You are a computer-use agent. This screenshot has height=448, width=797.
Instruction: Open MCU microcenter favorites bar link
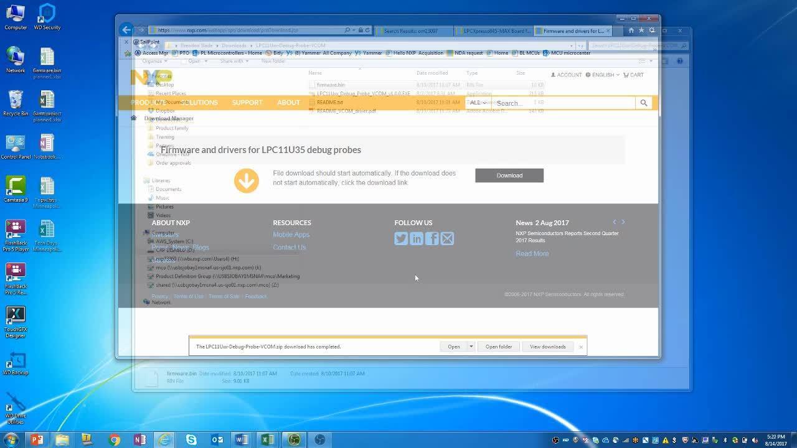567,53
